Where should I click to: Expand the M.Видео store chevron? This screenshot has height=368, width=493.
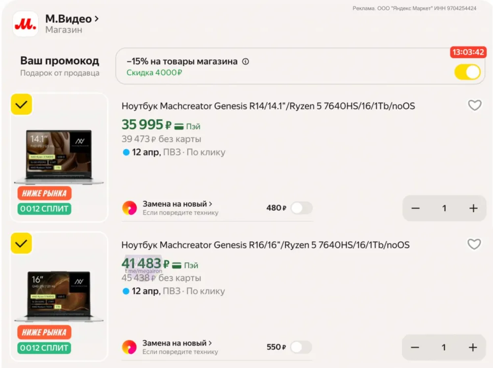tap(97, 19)
